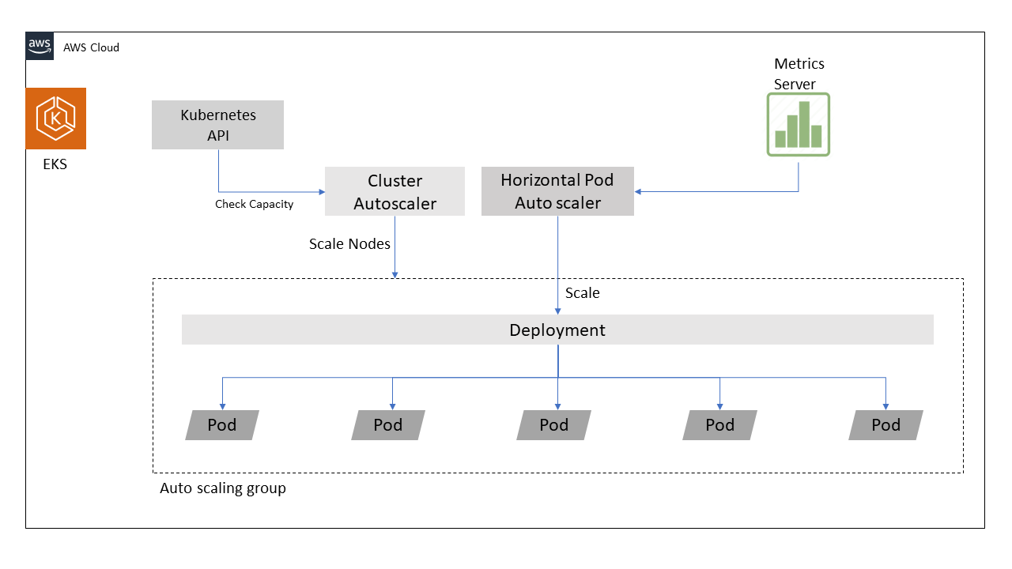Toggle the fourth Pod shape
This screenshot has width=1012, height=569.
click(719, 424)
